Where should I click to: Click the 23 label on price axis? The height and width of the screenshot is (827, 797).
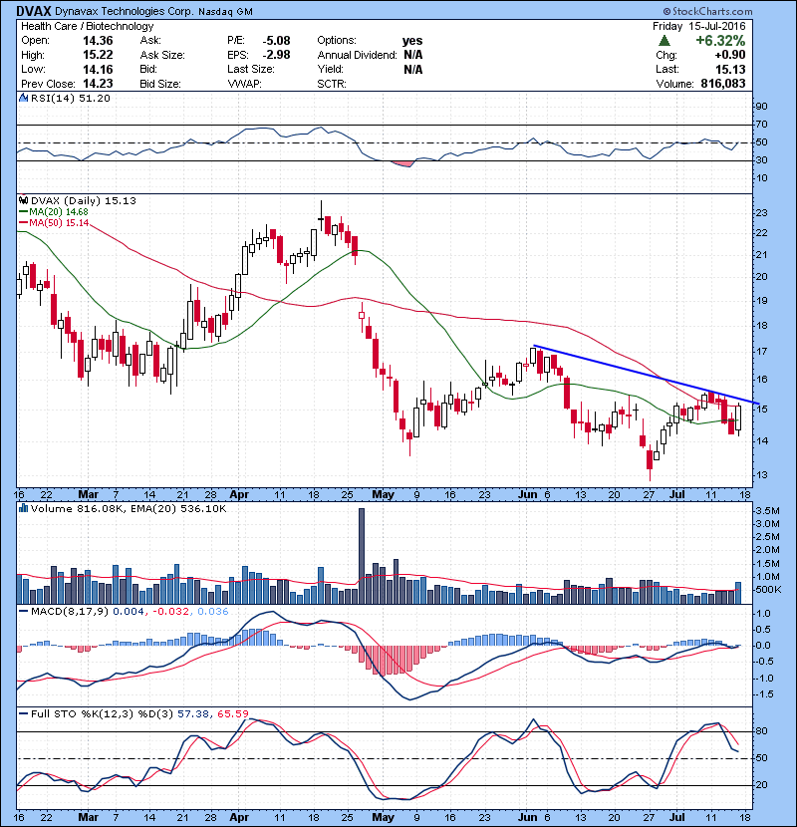click(x=761, y=213)
